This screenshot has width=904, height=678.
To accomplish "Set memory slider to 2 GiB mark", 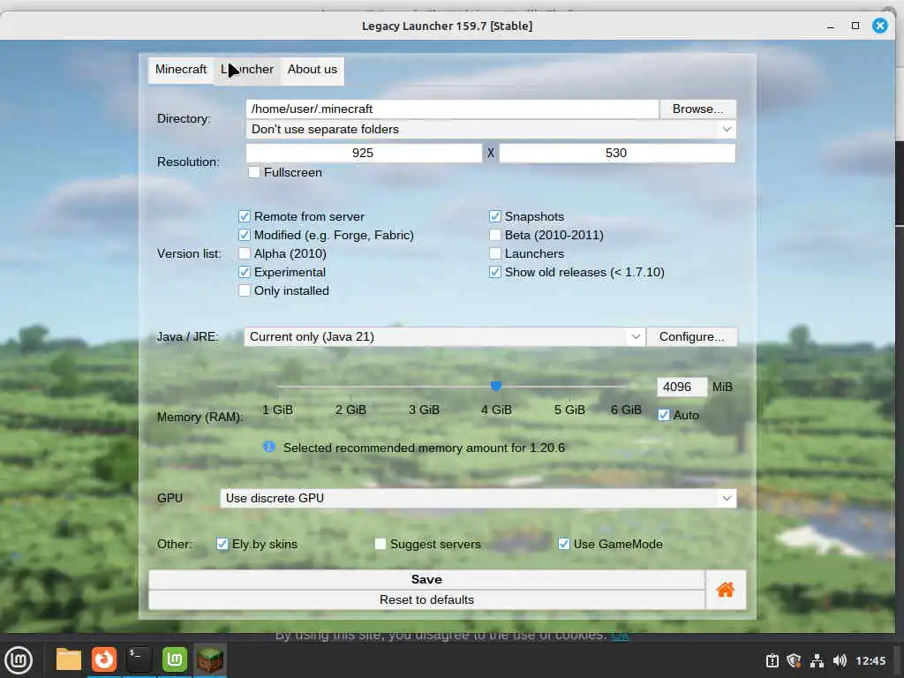I will tap(350, 386).
